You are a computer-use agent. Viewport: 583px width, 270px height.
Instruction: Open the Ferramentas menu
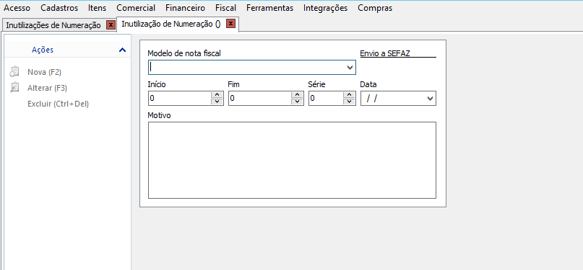269,8
